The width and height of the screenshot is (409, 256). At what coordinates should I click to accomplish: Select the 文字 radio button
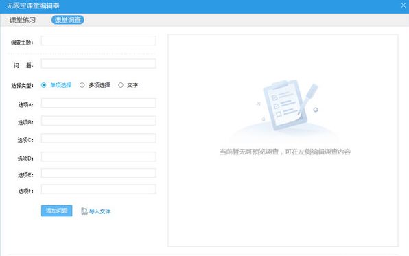tap(121, 85)
